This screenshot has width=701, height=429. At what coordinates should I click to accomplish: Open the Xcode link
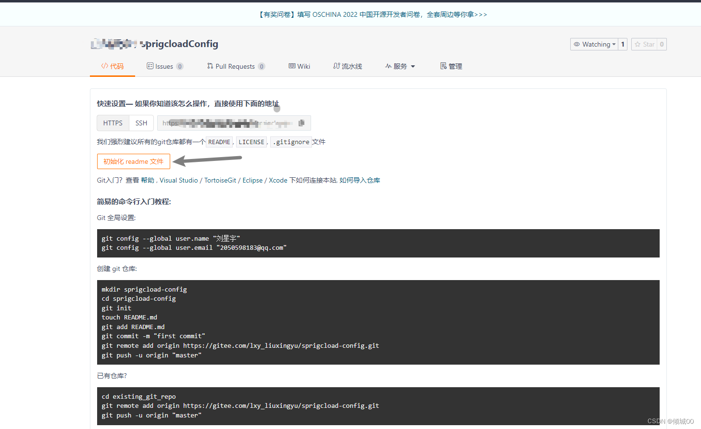pyautogui.click(x=278, y=180)
